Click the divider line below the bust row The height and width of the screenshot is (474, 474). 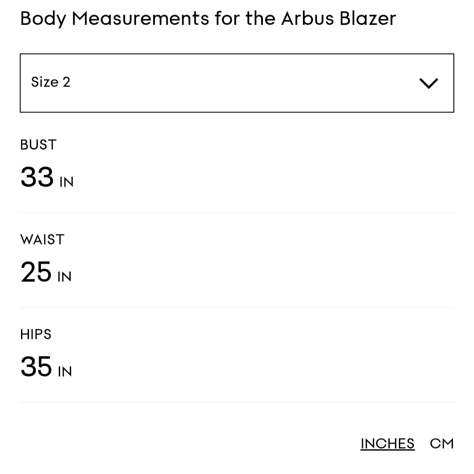(x=237, y=213)
